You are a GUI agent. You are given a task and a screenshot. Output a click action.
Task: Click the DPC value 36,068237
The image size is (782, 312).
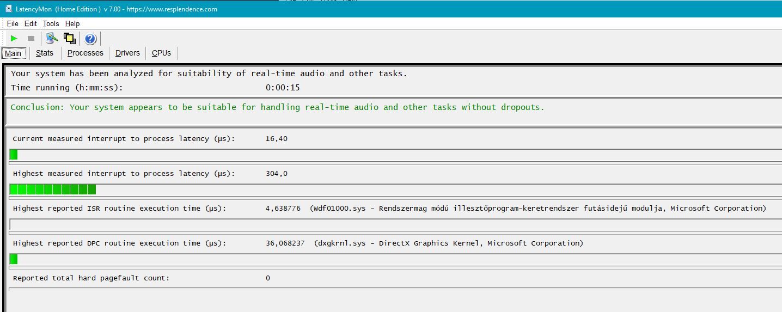(285, 243)
